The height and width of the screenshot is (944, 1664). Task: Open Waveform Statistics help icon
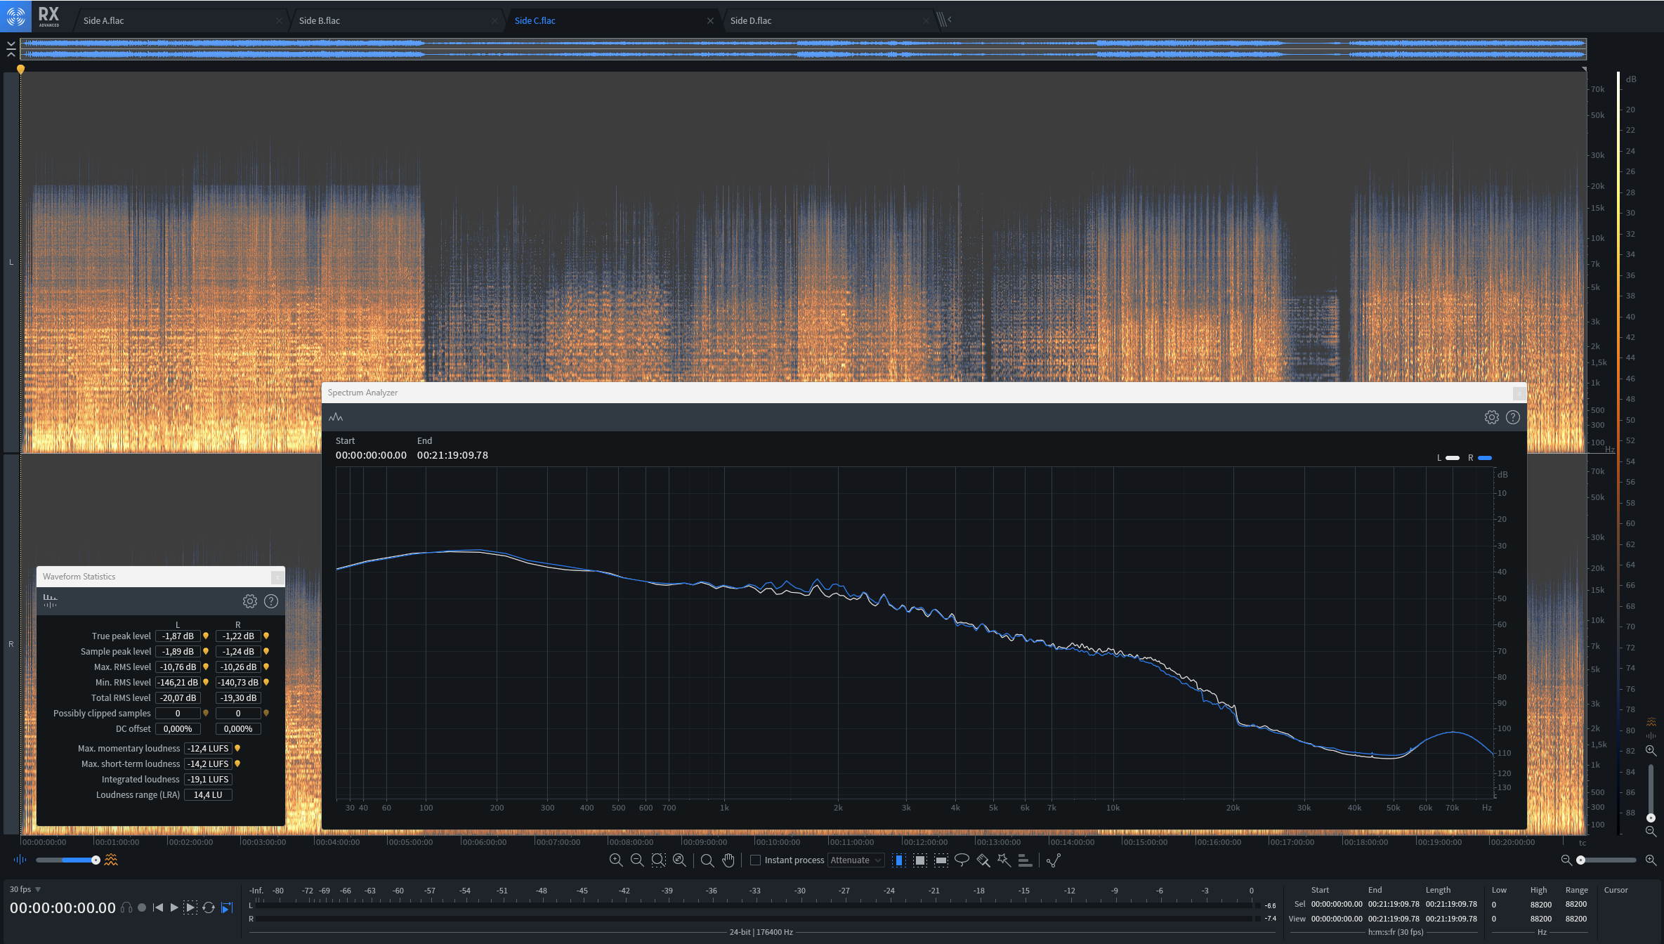point(271,601)
